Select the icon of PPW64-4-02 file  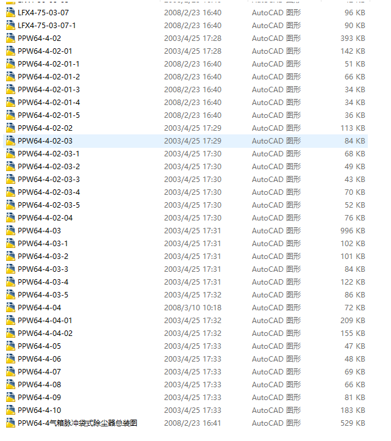click(10, 38)
